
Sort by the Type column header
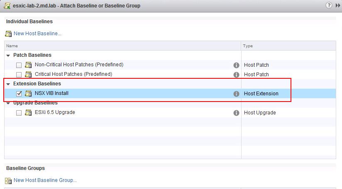(x=288, y=46)
